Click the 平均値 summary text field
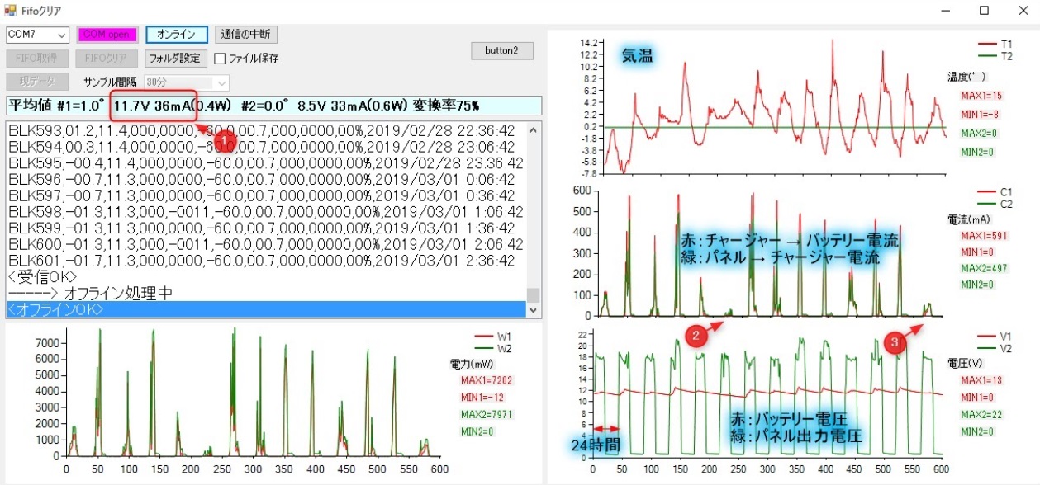Viewport: 1040px width, 485px height. click(273, 106)
